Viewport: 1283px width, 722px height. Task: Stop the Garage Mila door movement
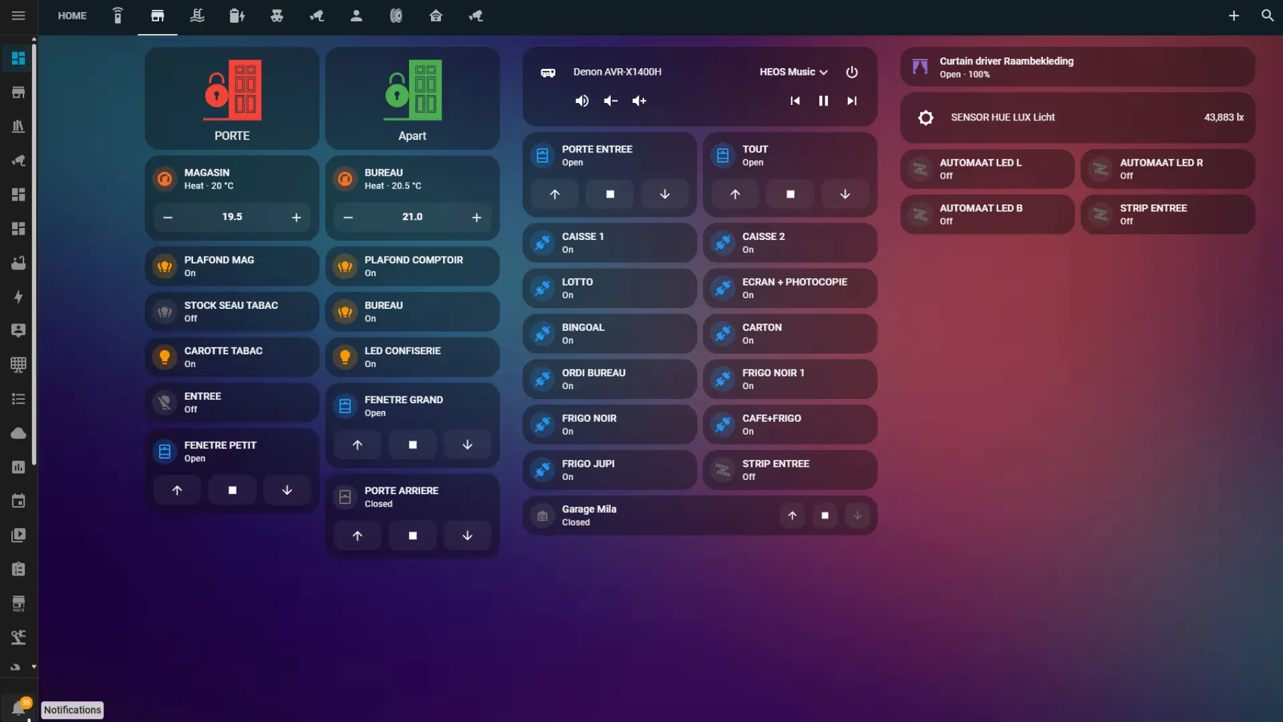[825, 515]
